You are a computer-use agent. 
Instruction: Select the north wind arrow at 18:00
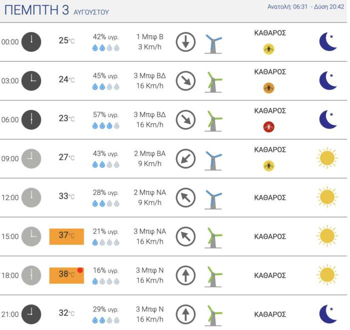tap(185, 276)
